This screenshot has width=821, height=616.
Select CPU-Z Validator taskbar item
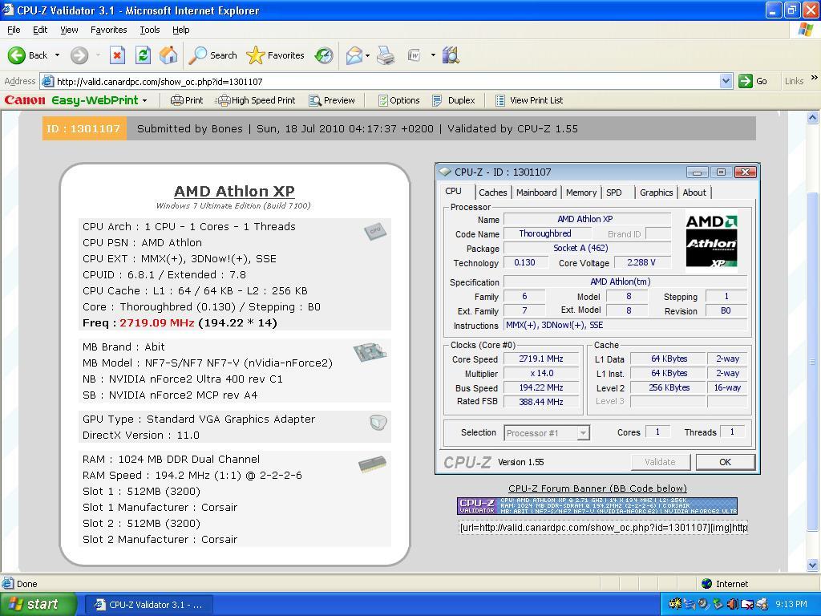point(148,605)
